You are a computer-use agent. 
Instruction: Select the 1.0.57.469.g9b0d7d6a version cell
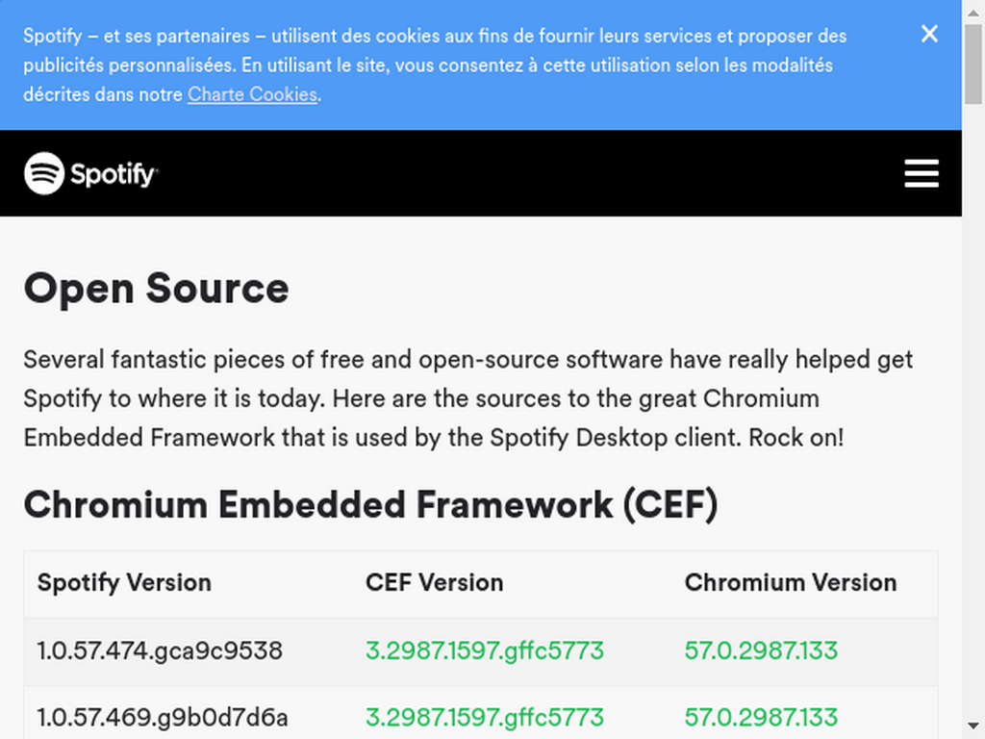162,717
